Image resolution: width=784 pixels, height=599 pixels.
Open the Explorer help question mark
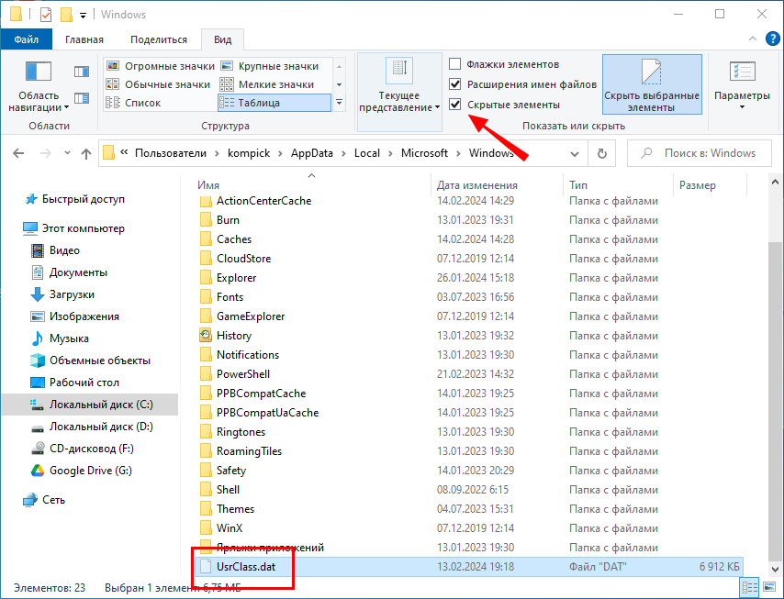pyautogui.click(x=772, y=39)
